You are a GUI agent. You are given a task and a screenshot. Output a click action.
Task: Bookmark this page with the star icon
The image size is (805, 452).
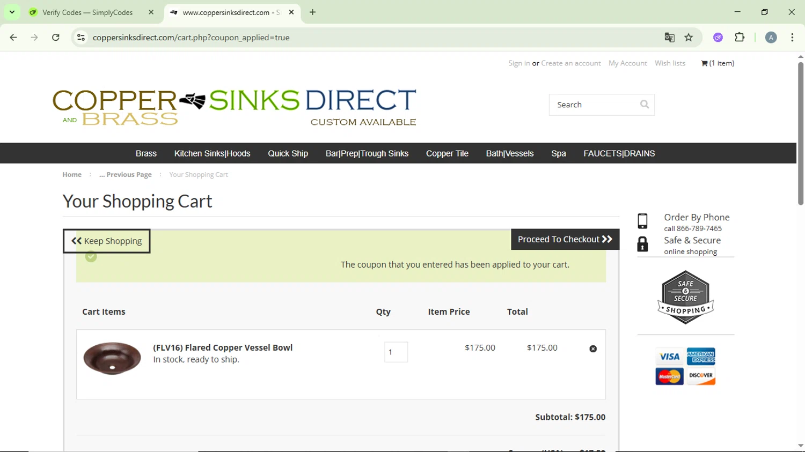pos(689,38)
